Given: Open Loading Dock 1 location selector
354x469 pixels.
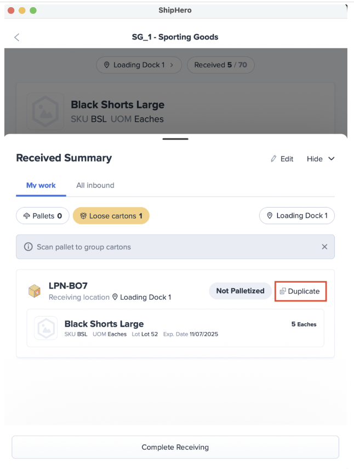Looking at the screenshot, I should (296, 216).
